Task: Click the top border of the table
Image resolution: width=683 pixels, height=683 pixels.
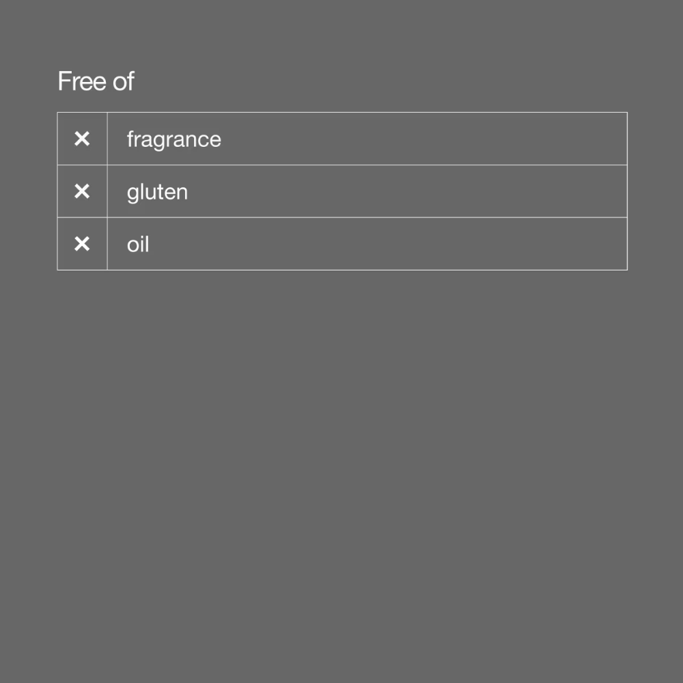Action: pos(341,113)
